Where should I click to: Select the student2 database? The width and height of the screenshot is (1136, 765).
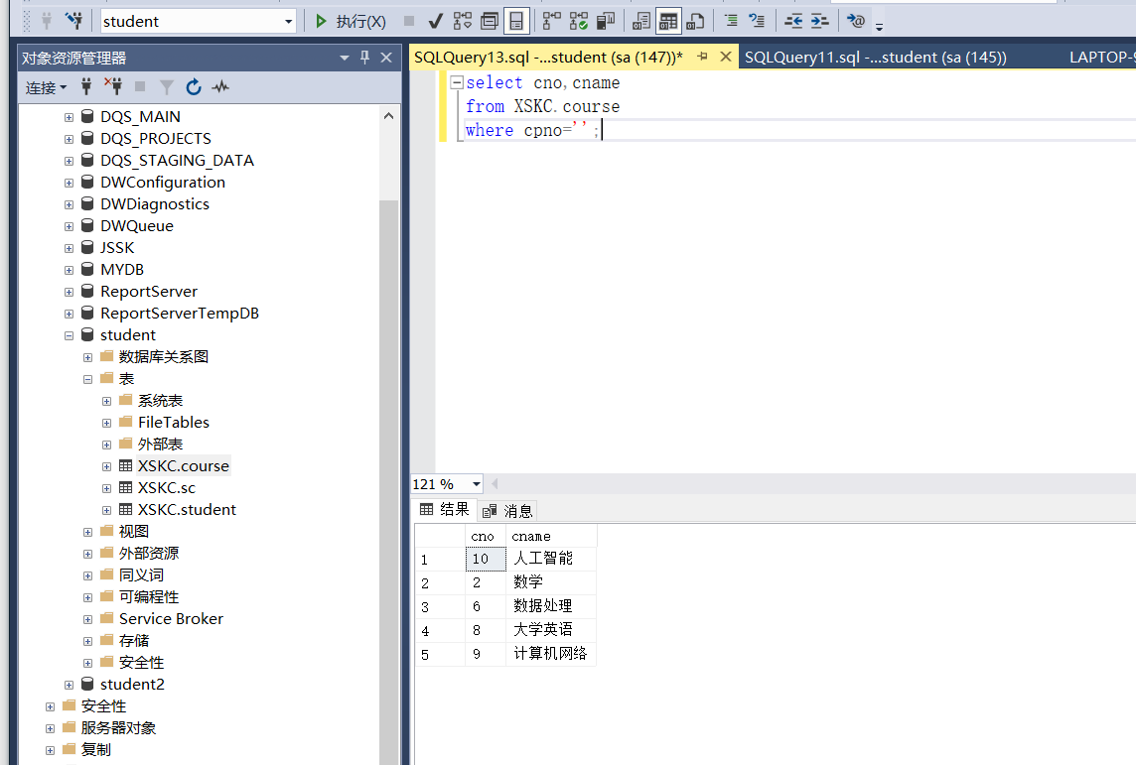coord(132,684)
